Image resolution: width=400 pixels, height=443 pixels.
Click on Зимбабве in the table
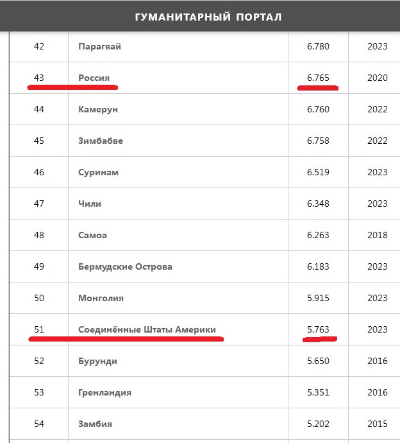click(x=100, y=141)
